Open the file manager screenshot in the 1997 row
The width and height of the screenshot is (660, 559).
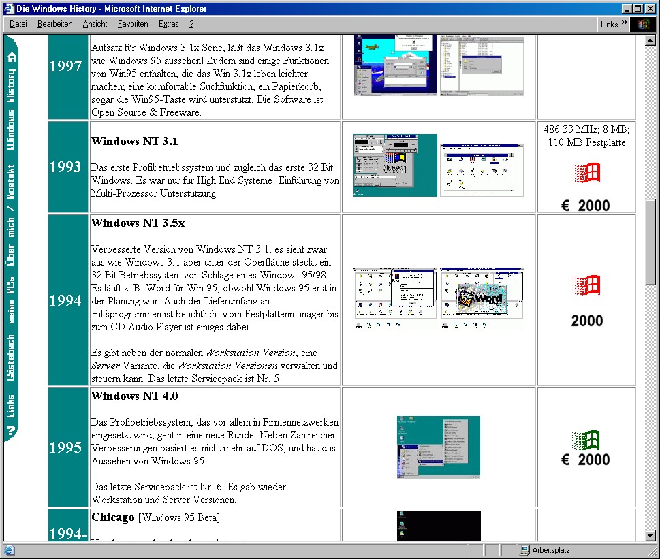point(482,65)
